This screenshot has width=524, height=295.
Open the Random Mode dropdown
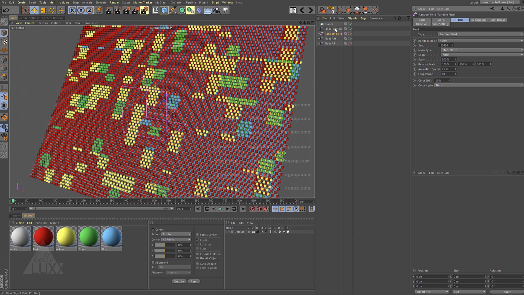480,41
